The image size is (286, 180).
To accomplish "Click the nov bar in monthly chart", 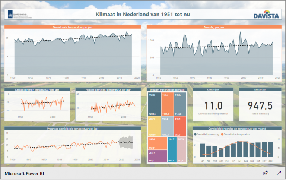I will (264, 149).
